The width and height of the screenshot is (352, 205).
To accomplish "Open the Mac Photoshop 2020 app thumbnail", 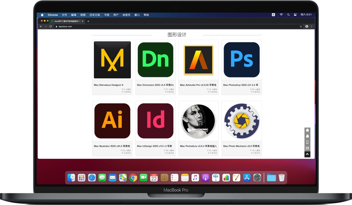I will pos(241,60).
